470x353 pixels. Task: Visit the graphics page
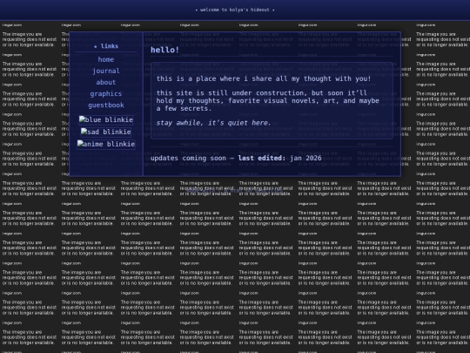click(x=106, y=93)
